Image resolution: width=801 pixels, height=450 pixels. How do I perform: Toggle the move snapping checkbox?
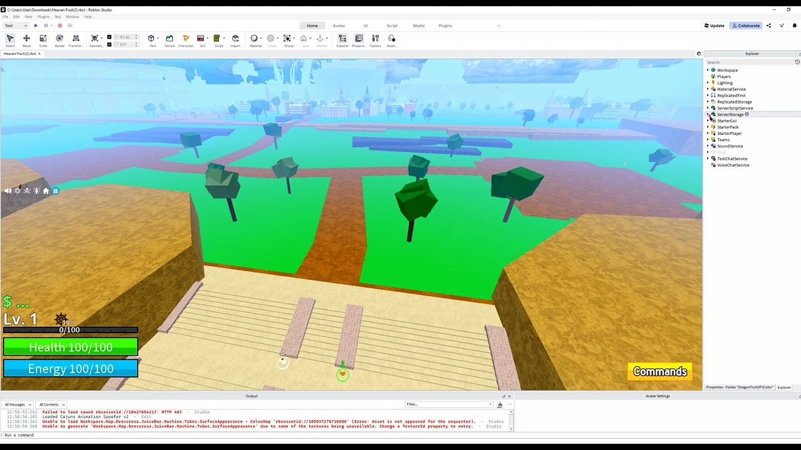pyautogui.click(x=110, y=37)
